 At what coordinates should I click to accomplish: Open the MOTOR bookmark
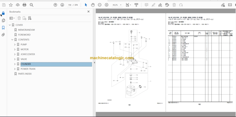[x=25, y=49]
